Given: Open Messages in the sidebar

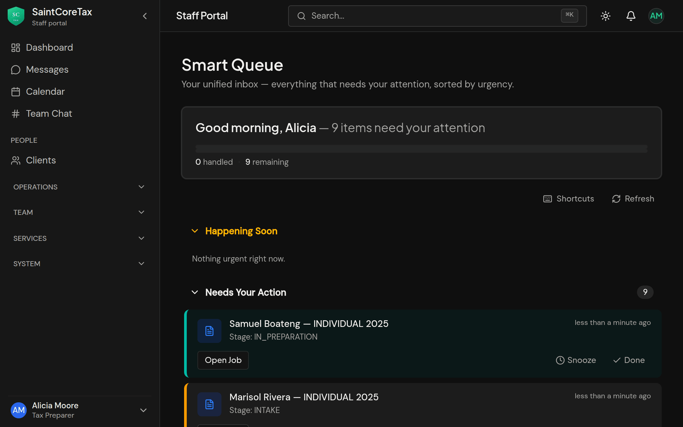Looking at the screenshot, I should tap(80, 69).
